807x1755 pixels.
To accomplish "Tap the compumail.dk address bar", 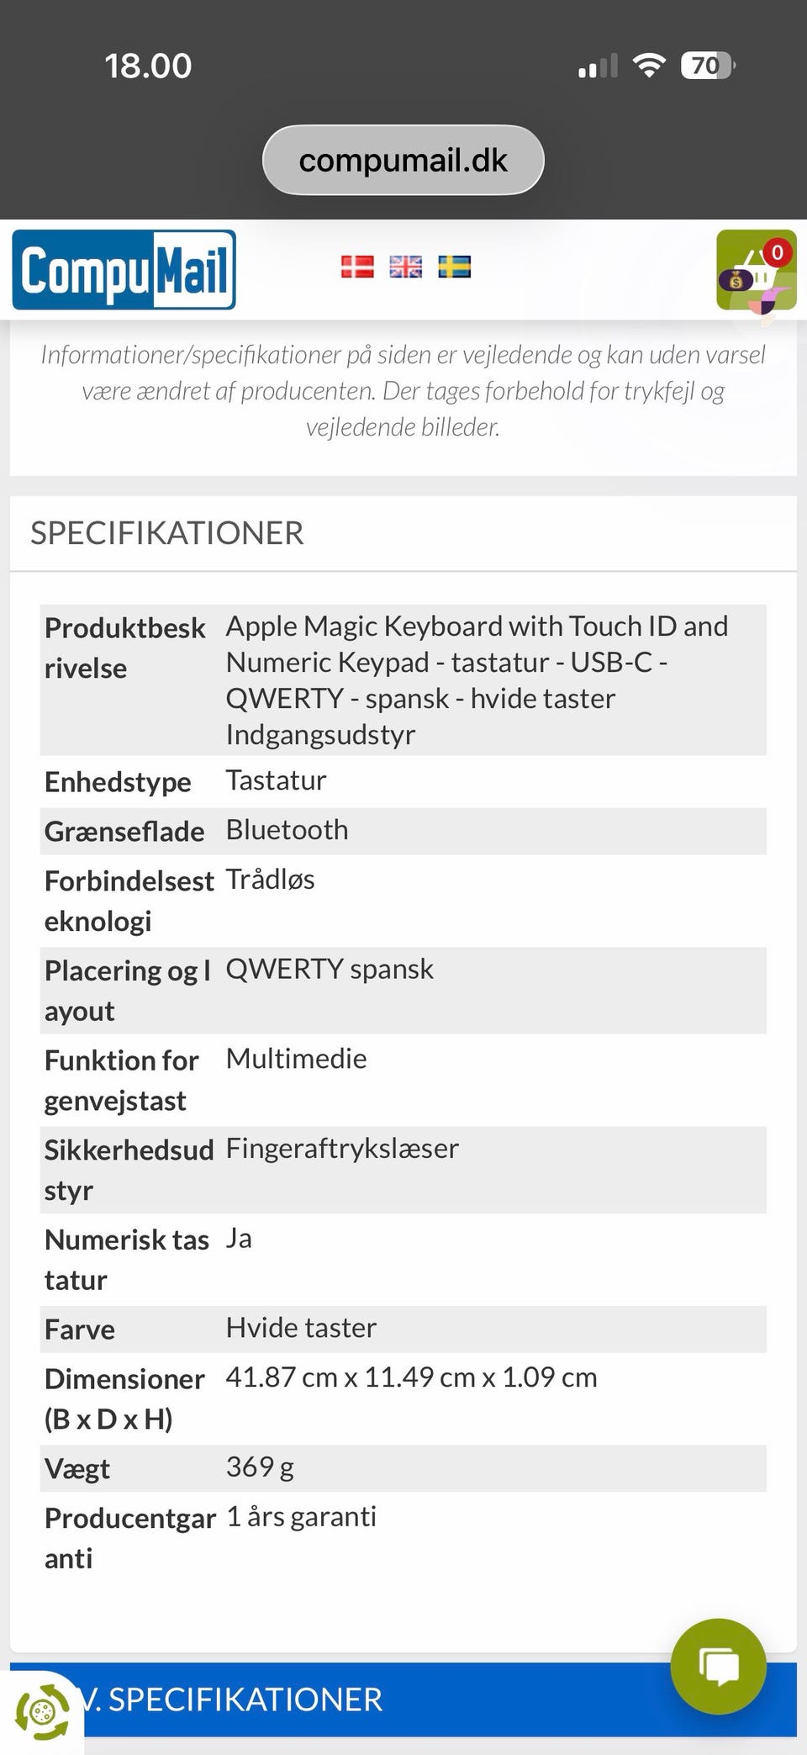I will click(403, 160).
